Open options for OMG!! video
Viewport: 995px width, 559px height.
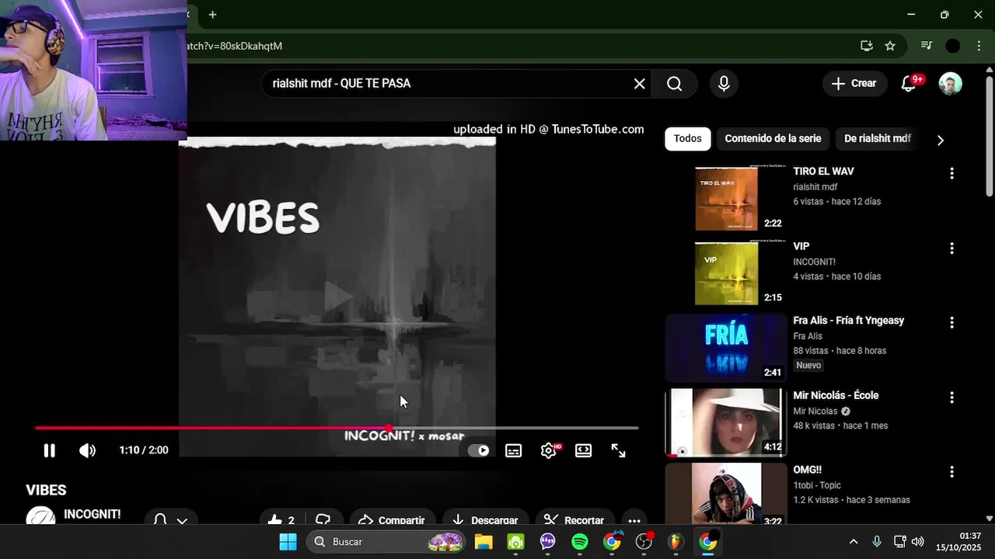(x=951, y=471)
